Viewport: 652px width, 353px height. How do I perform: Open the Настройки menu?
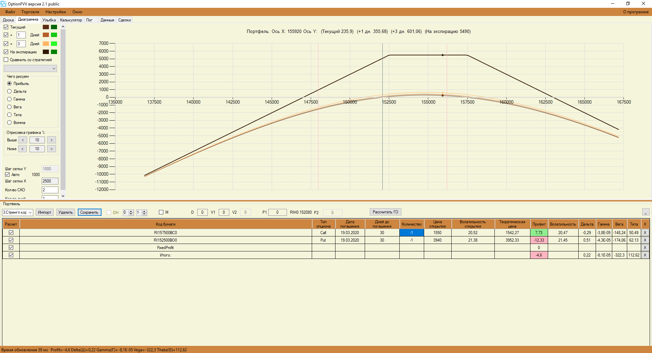pyautogui.click(x=56, y=12)
